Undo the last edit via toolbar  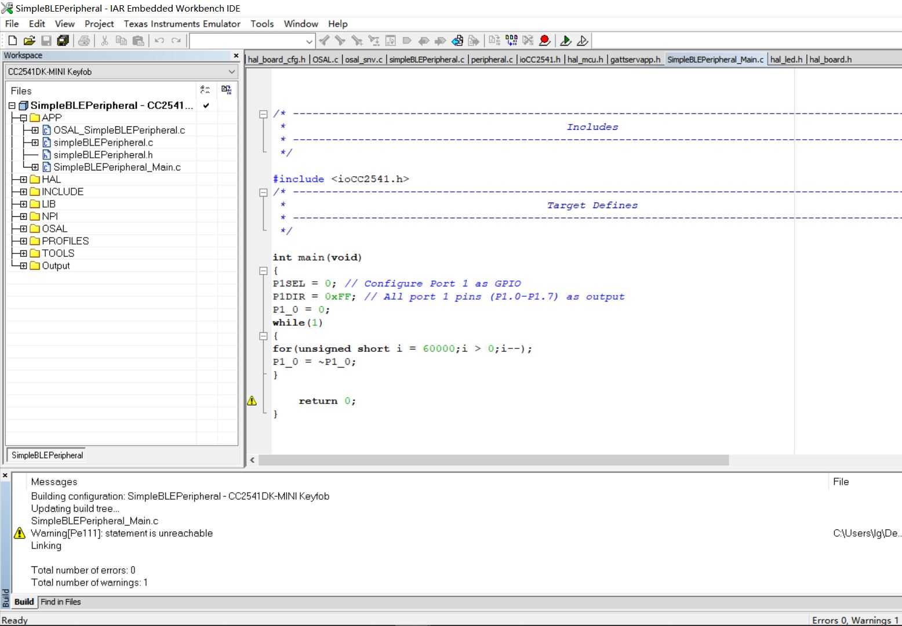tap(159, 41)
